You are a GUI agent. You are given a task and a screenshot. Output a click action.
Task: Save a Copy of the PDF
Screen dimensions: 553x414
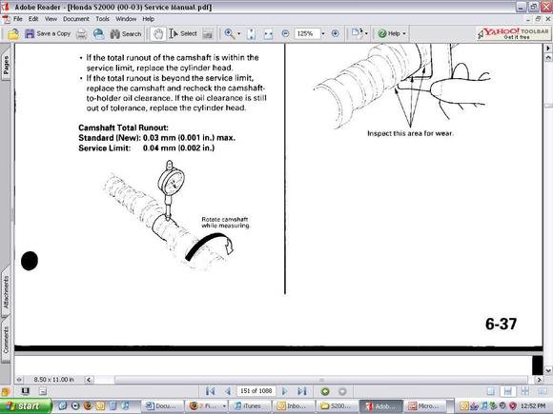(x=48, y=34)
